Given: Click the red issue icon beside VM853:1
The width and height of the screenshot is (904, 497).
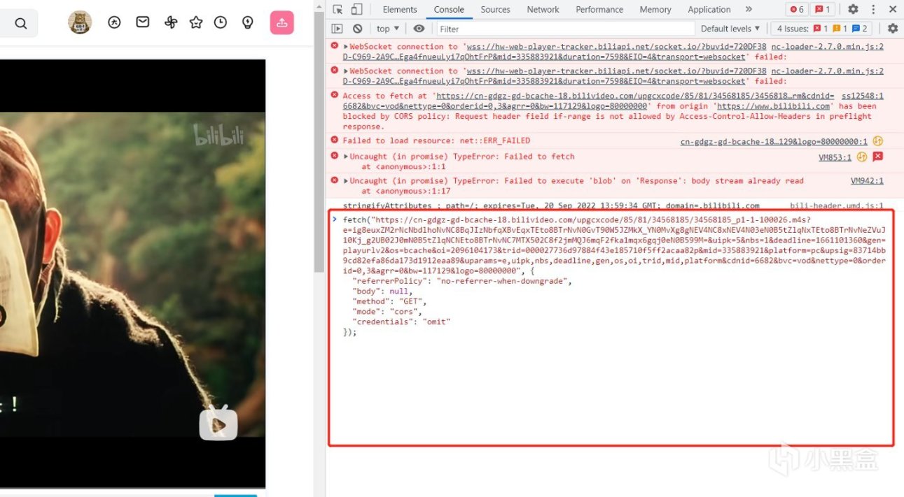Looking at the screenshot, I should (877, 157).
